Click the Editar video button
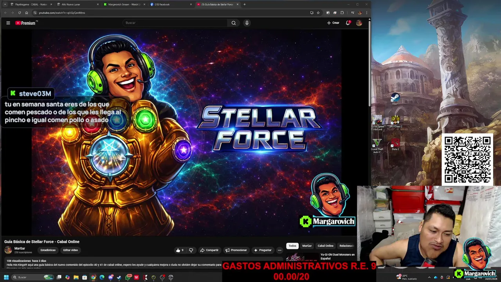 (x=70, y=250)
